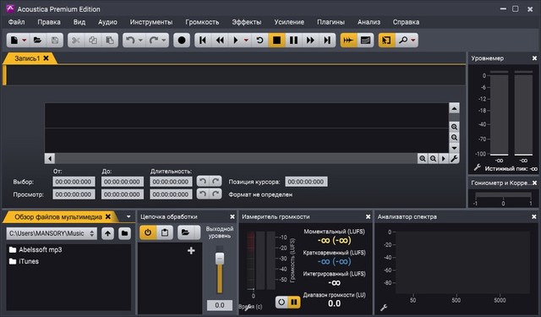This screenshot has height=317, width=541.
Task: Click the Save disk icon
Action: point(55,41)
